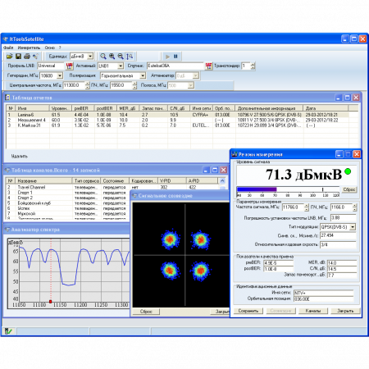Screen dimensions: 369x369
Task: Toggle the vertical zoom cursor tool
Action: click(130, 57)
